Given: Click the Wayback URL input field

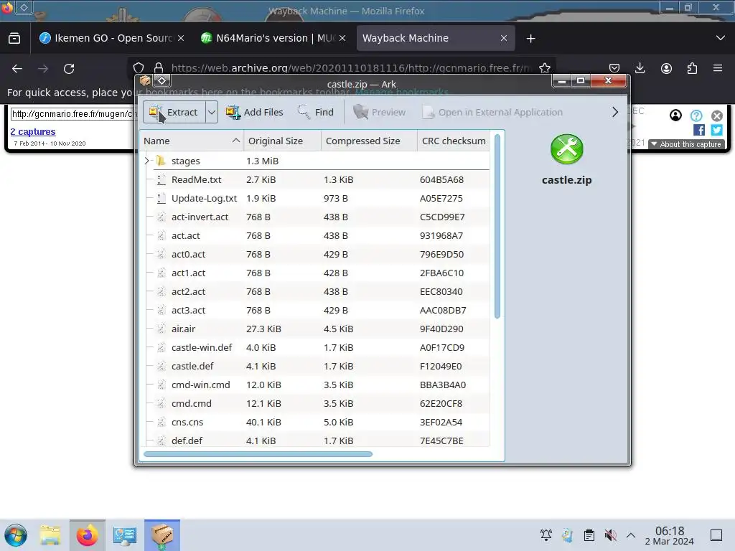Looking at the screenshot, I should point(74,114).
